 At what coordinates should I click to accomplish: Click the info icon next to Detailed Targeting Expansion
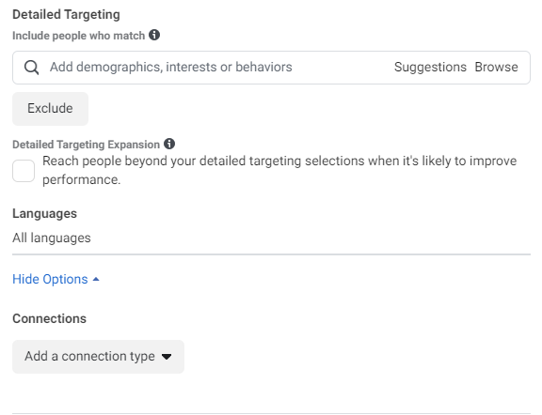tap(169, 144)
